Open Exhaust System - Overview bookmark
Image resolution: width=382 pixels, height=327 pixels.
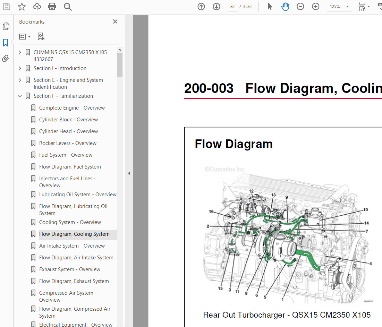tap(70, 269)
